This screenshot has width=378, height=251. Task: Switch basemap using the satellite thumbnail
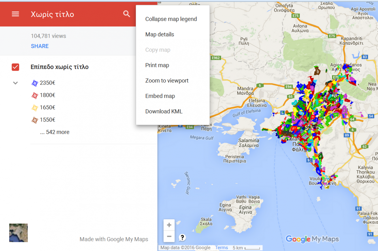[x=19, y=233]
